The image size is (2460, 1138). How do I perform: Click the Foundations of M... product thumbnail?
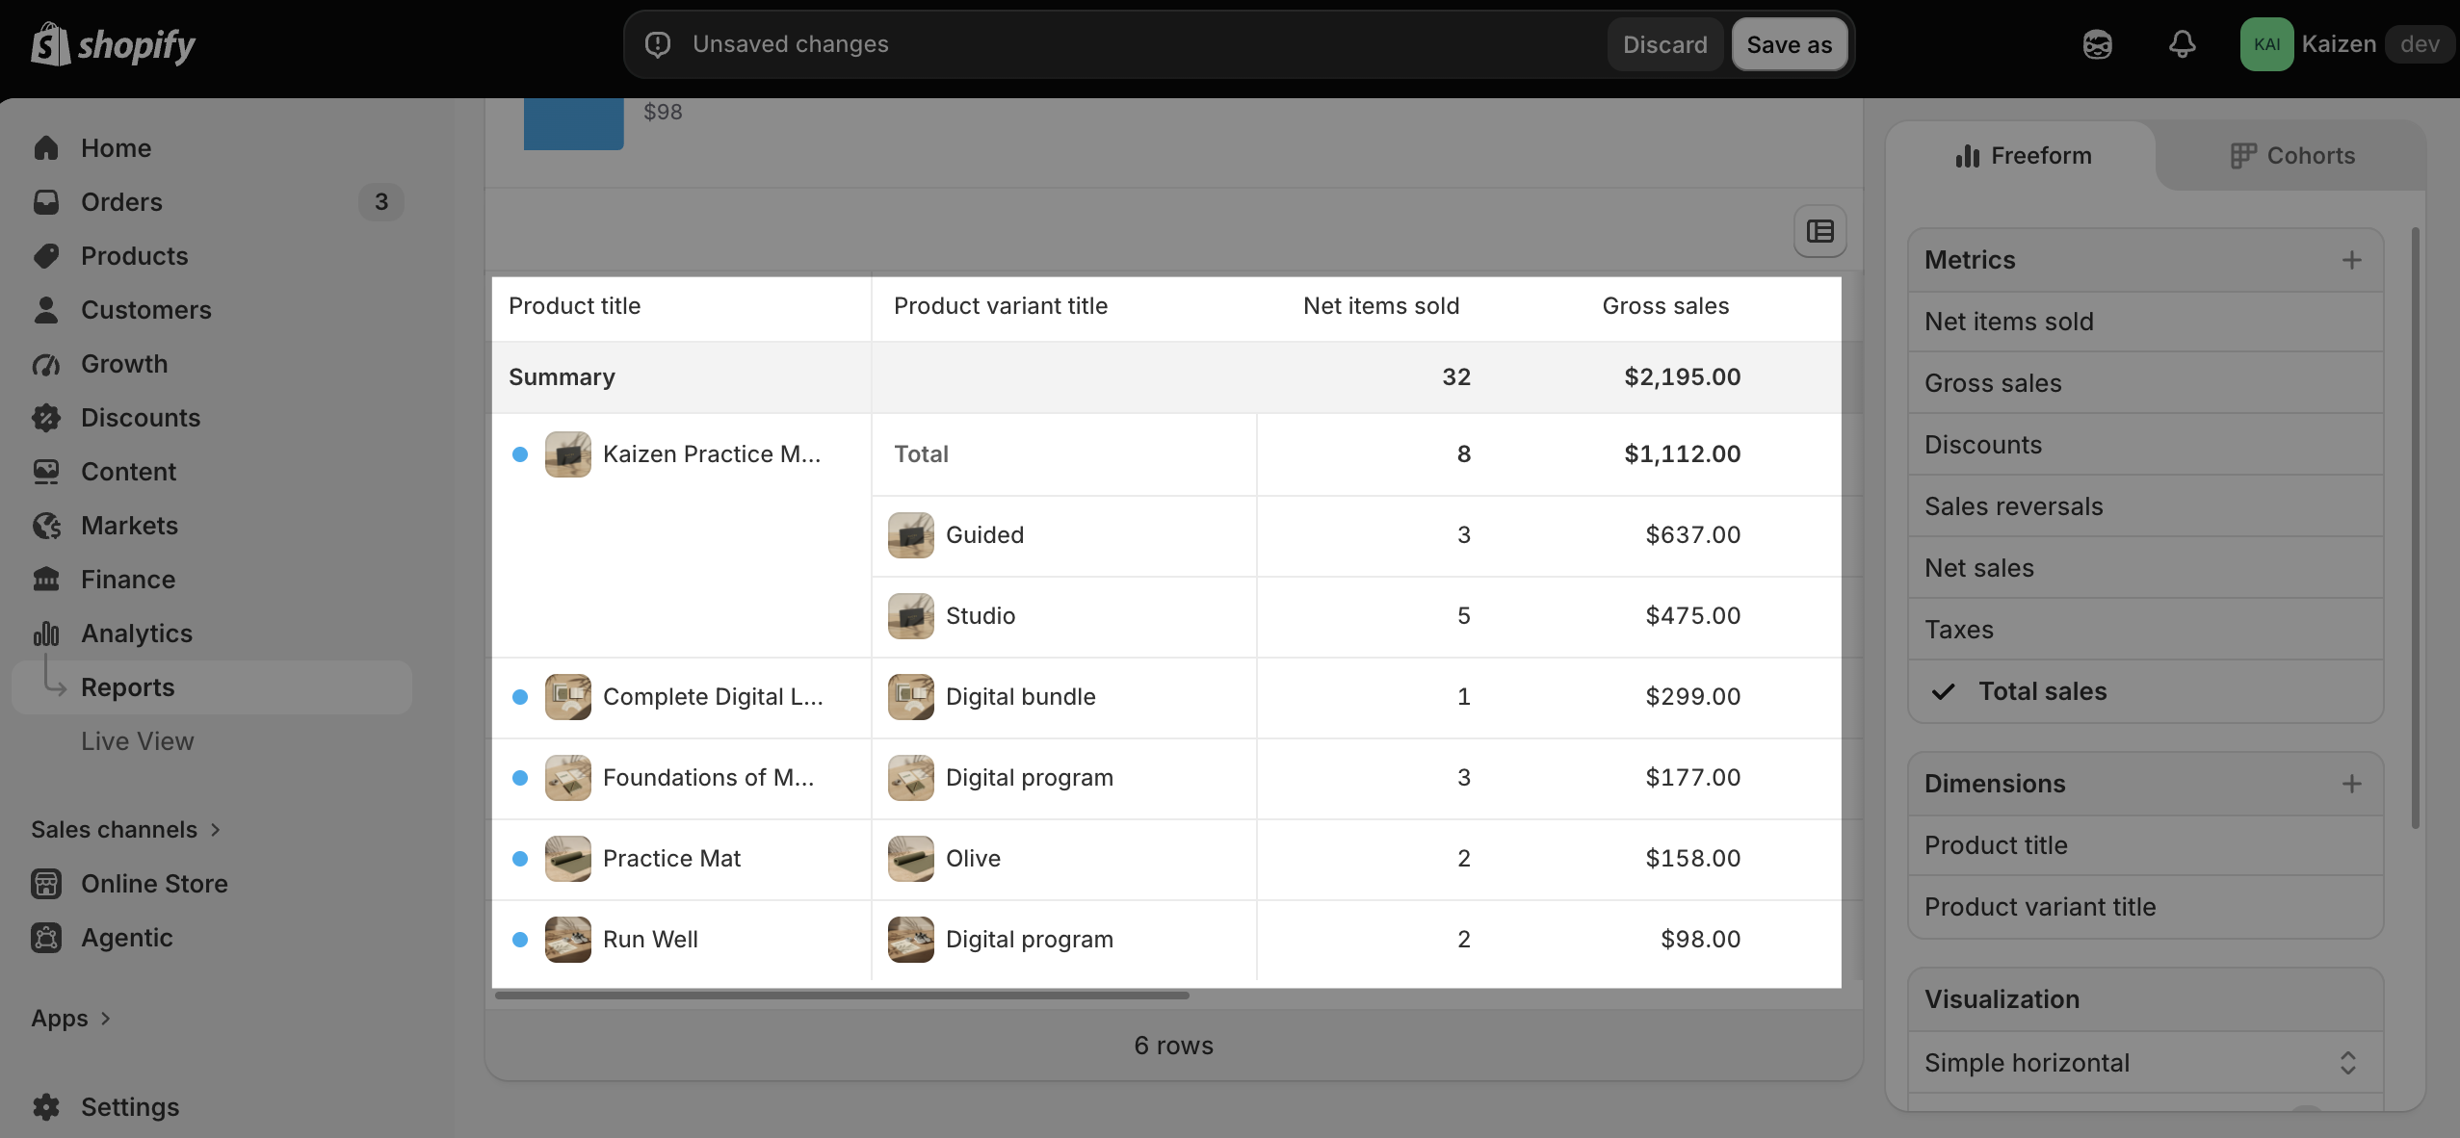(x=568, y=778)
